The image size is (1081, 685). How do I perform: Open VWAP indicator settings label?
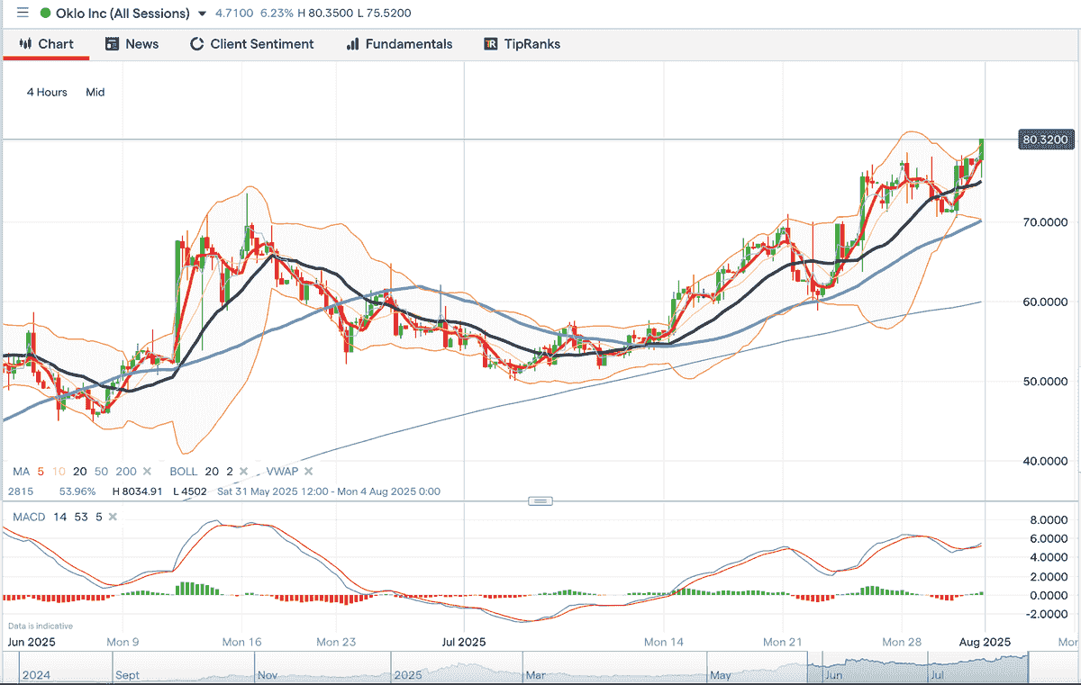[283, 471]
